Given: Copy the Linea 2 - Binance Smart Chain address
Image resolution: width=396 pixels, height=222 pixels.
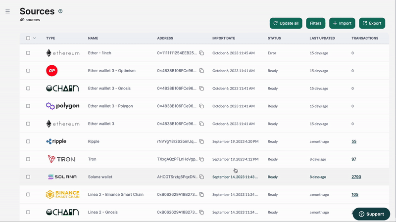Looking at the screenshot, I should pyautogui.click(x=201, y=194).
